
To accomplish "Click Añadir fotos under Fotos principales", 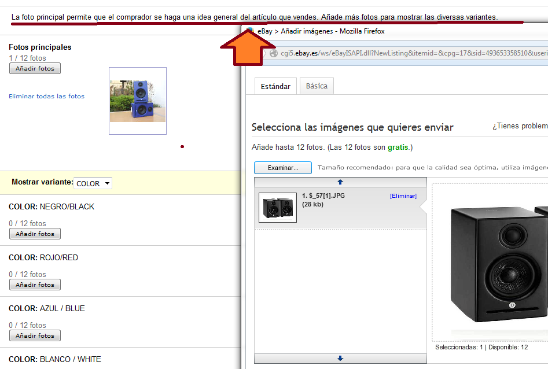I will 35,69.
